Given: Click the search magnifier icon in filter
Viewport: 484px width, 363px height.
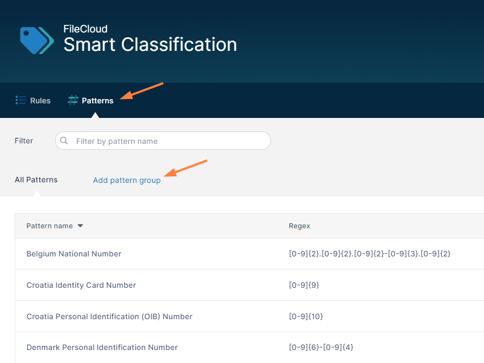Looking at the screenshot, I should pos(64,141).
